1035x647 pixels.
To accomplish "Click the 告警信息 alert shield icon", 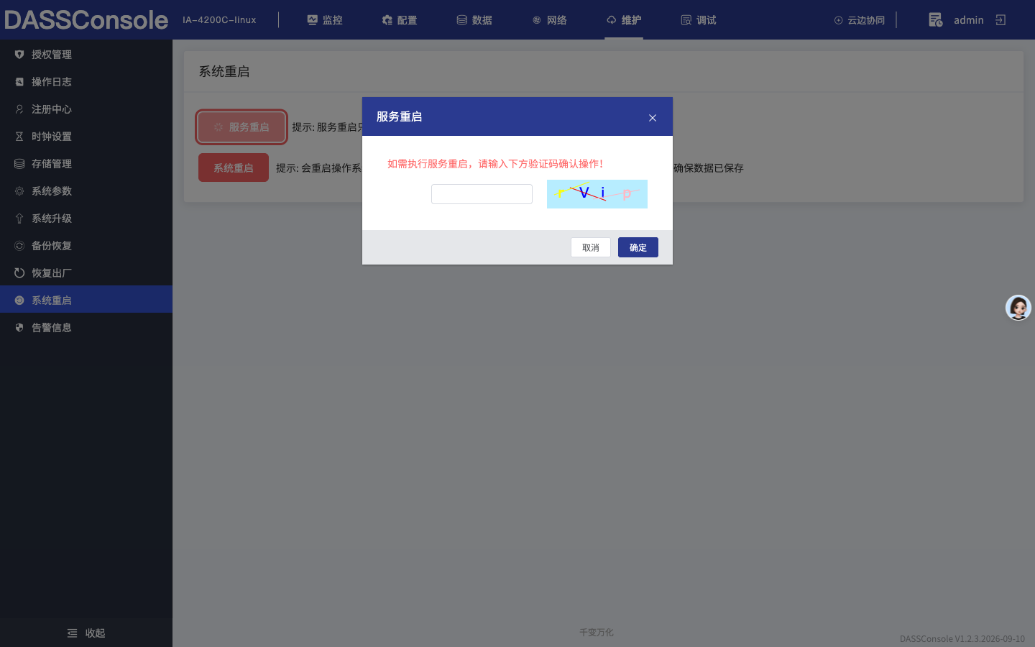I will point(19,328).
